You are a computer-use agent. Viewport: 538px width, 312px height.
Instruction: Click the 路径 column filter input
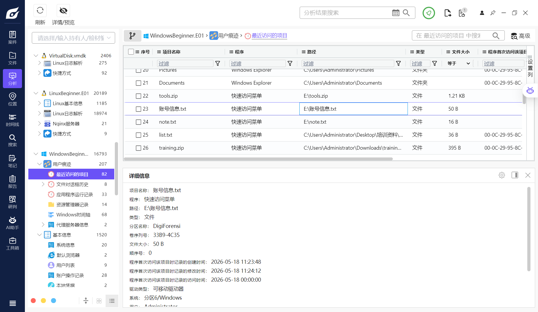click(x=348, y=64)
